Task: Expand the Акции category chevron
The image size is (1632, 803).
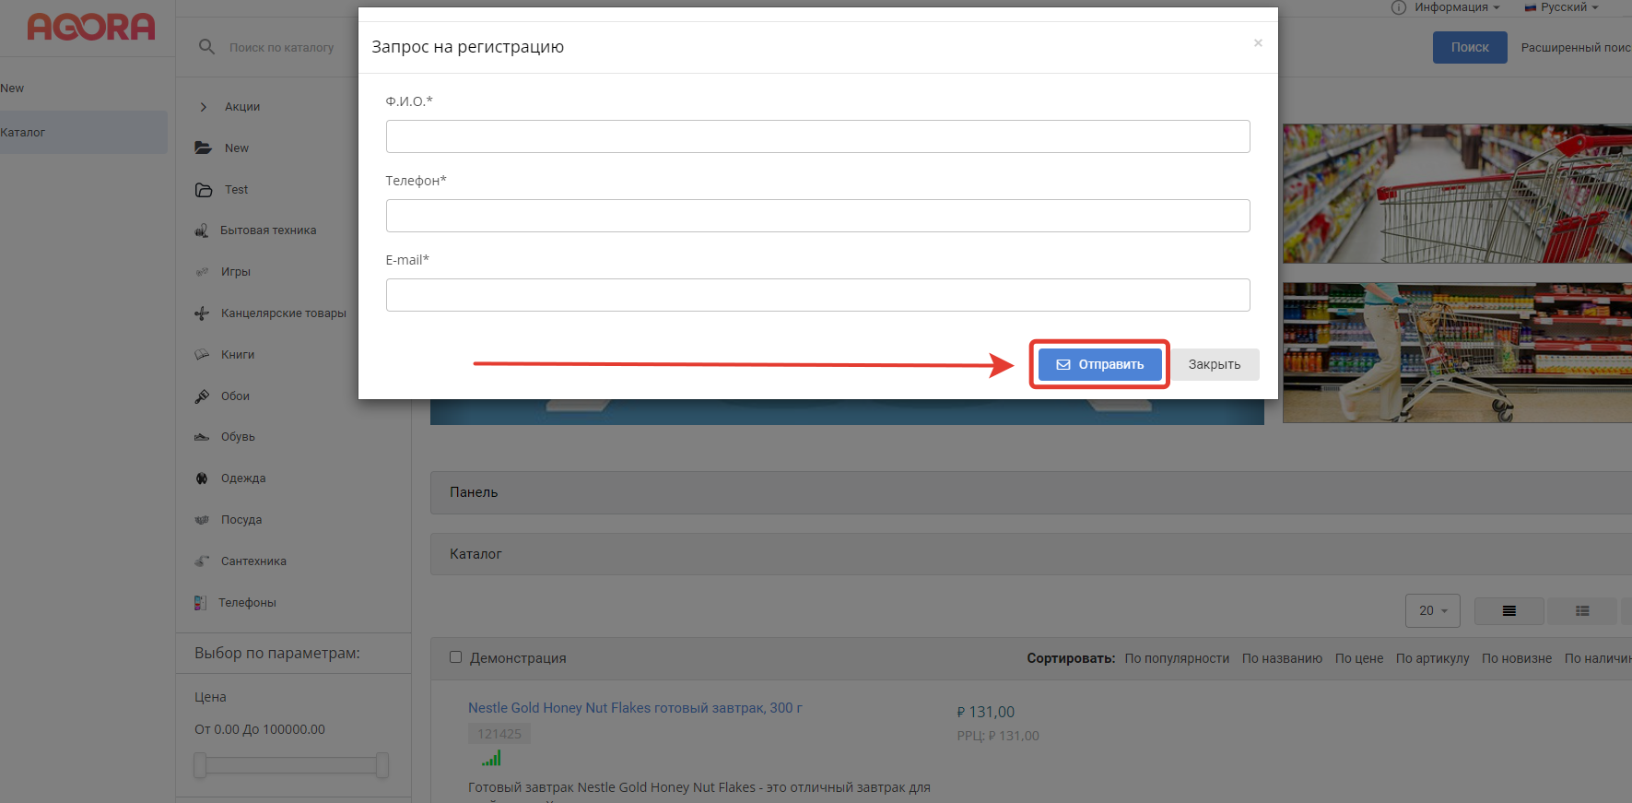Action: pos(204,107)
